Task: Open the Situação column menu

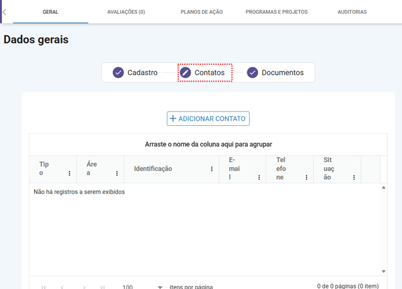Action: coord(354,177)
